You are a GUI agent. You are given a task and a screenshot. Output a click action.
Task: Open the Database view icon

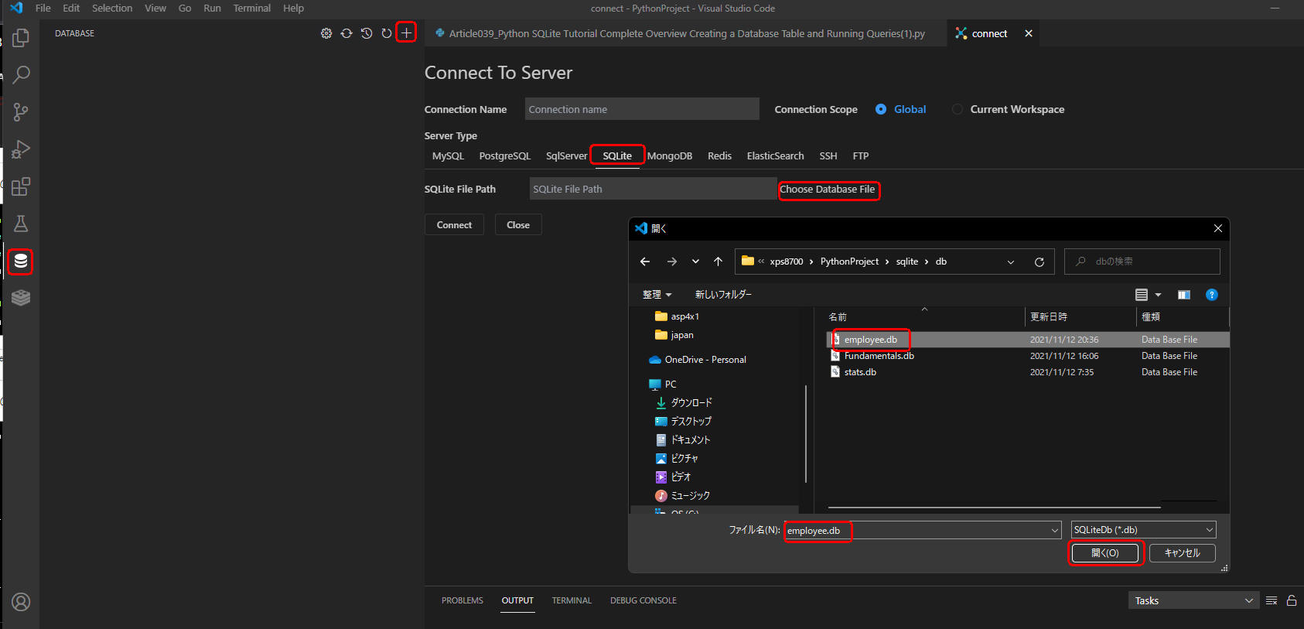[21, 261]
